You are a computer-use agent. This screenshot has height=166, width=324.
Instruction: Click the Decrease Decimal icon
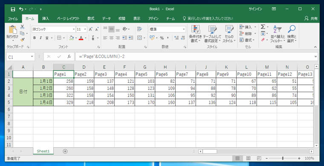(x=182, y=38)
